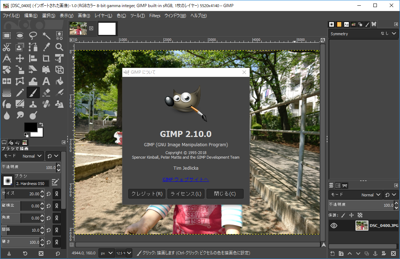Select the Paths tool
Viewport: 400px width, 259px height.
33,47
